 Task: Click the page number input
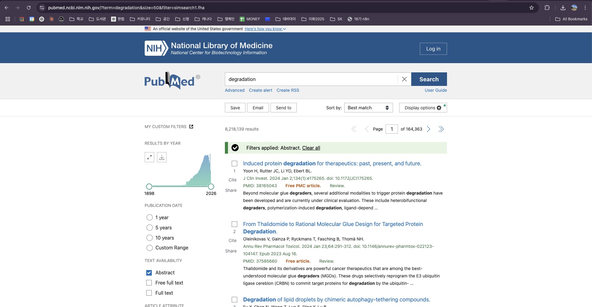coord(392,129)
